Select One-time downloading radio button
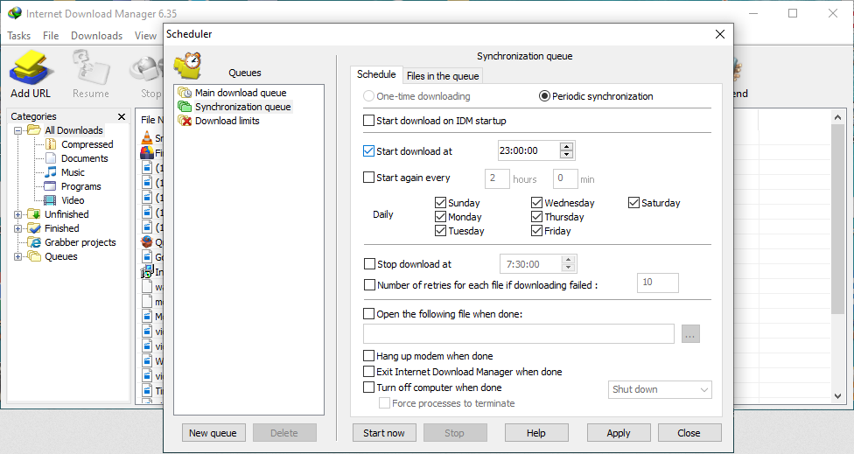 (x=368, y=96)
